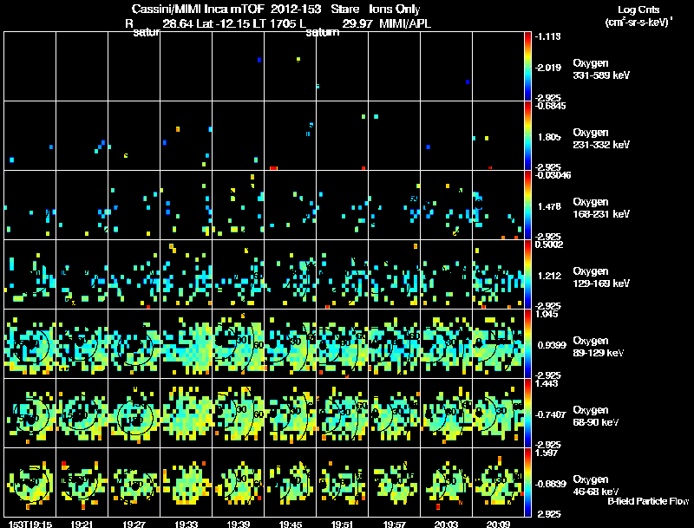
Task: Click the 19:39 time axis label
Action: tap(238, 524)
